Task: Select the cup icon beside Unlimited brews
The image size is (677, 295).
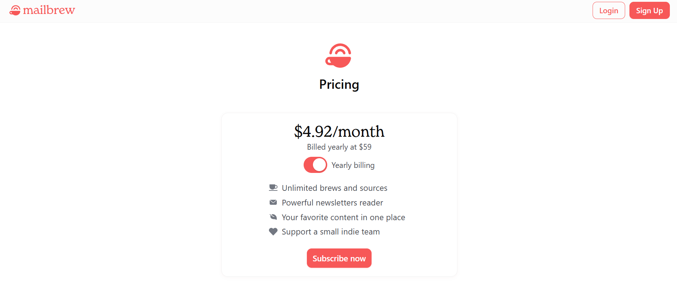Action: [x=273, y=187]
